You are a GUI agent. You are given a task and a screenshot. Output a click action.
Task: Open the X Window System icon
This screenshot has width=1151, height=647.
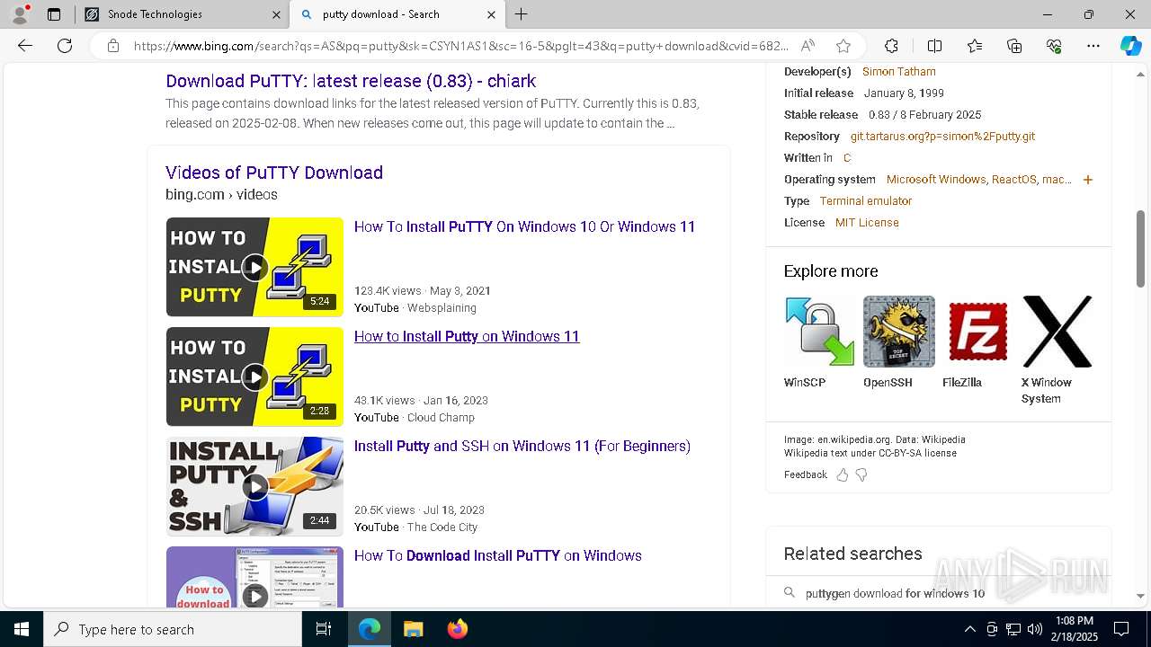point(1057,332)
